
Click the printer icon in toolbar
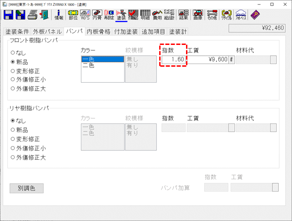pos(33,15)
